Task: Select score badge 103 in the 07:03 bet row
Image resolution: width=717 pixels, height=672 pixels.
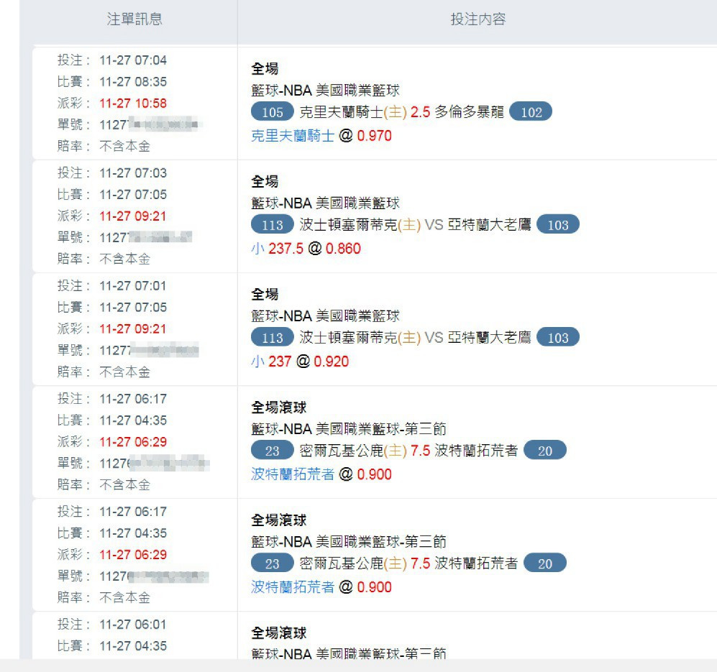Action: click(558, 225)
